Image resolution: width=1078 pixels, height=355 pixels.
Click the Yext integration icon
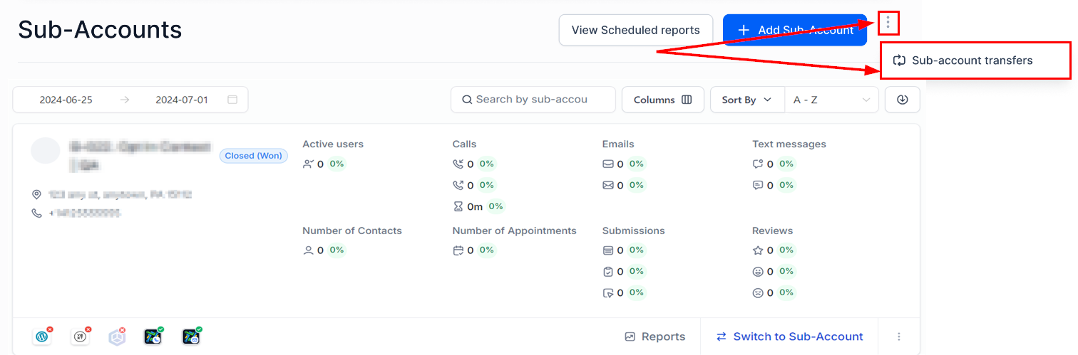tap(80, 337)
